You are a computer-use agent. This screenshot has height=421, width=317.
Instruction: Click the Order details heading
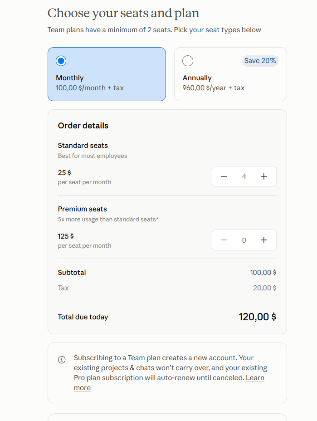coord(83,126)
